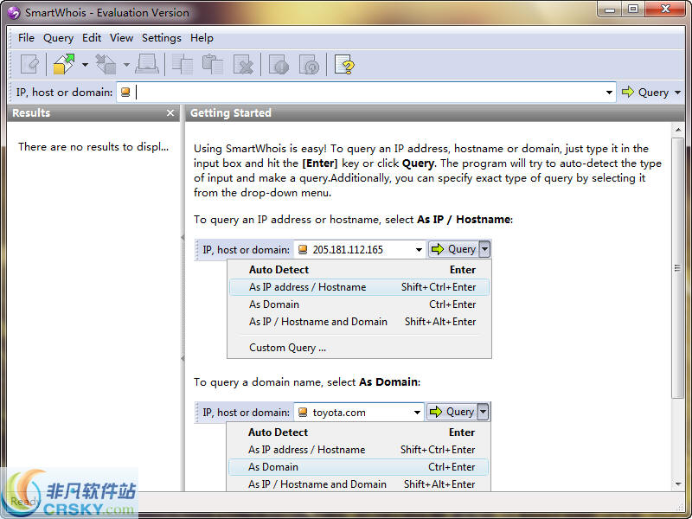Click the Delete result toolbar icon
Screen dimensions: 692x519
(x=243, y=65)
